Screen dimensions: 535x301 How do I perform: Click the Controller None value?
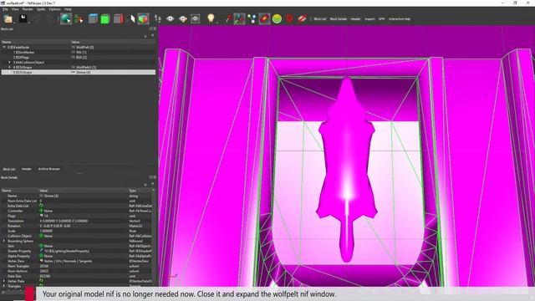(47, 211)
